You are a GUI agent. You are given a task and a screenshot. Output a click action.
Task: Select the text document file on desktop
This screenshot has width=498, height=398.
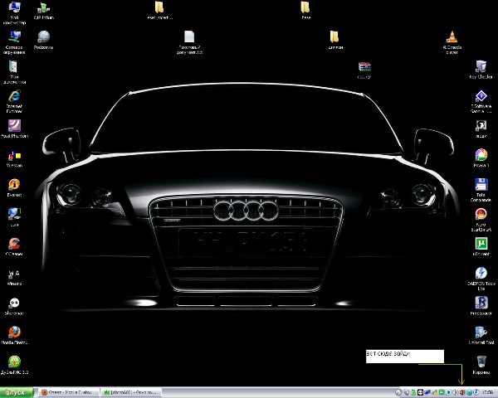tap(189, 42)
